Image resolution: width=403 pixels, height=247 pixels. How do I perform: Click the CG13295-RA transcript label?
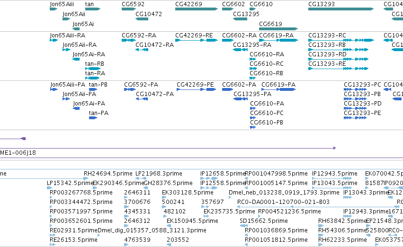[252, 45]
